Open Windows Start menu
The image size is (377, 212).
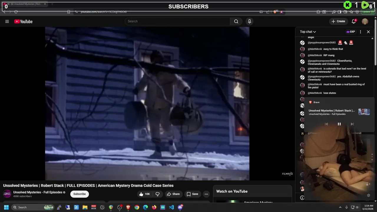[6, 207]
